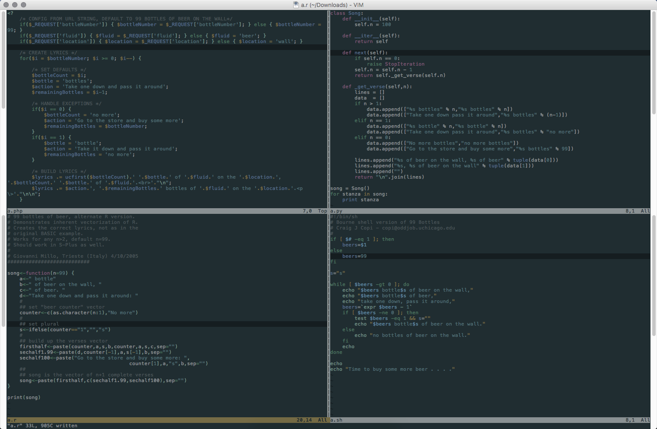Close the VIM window with red button

6,5
